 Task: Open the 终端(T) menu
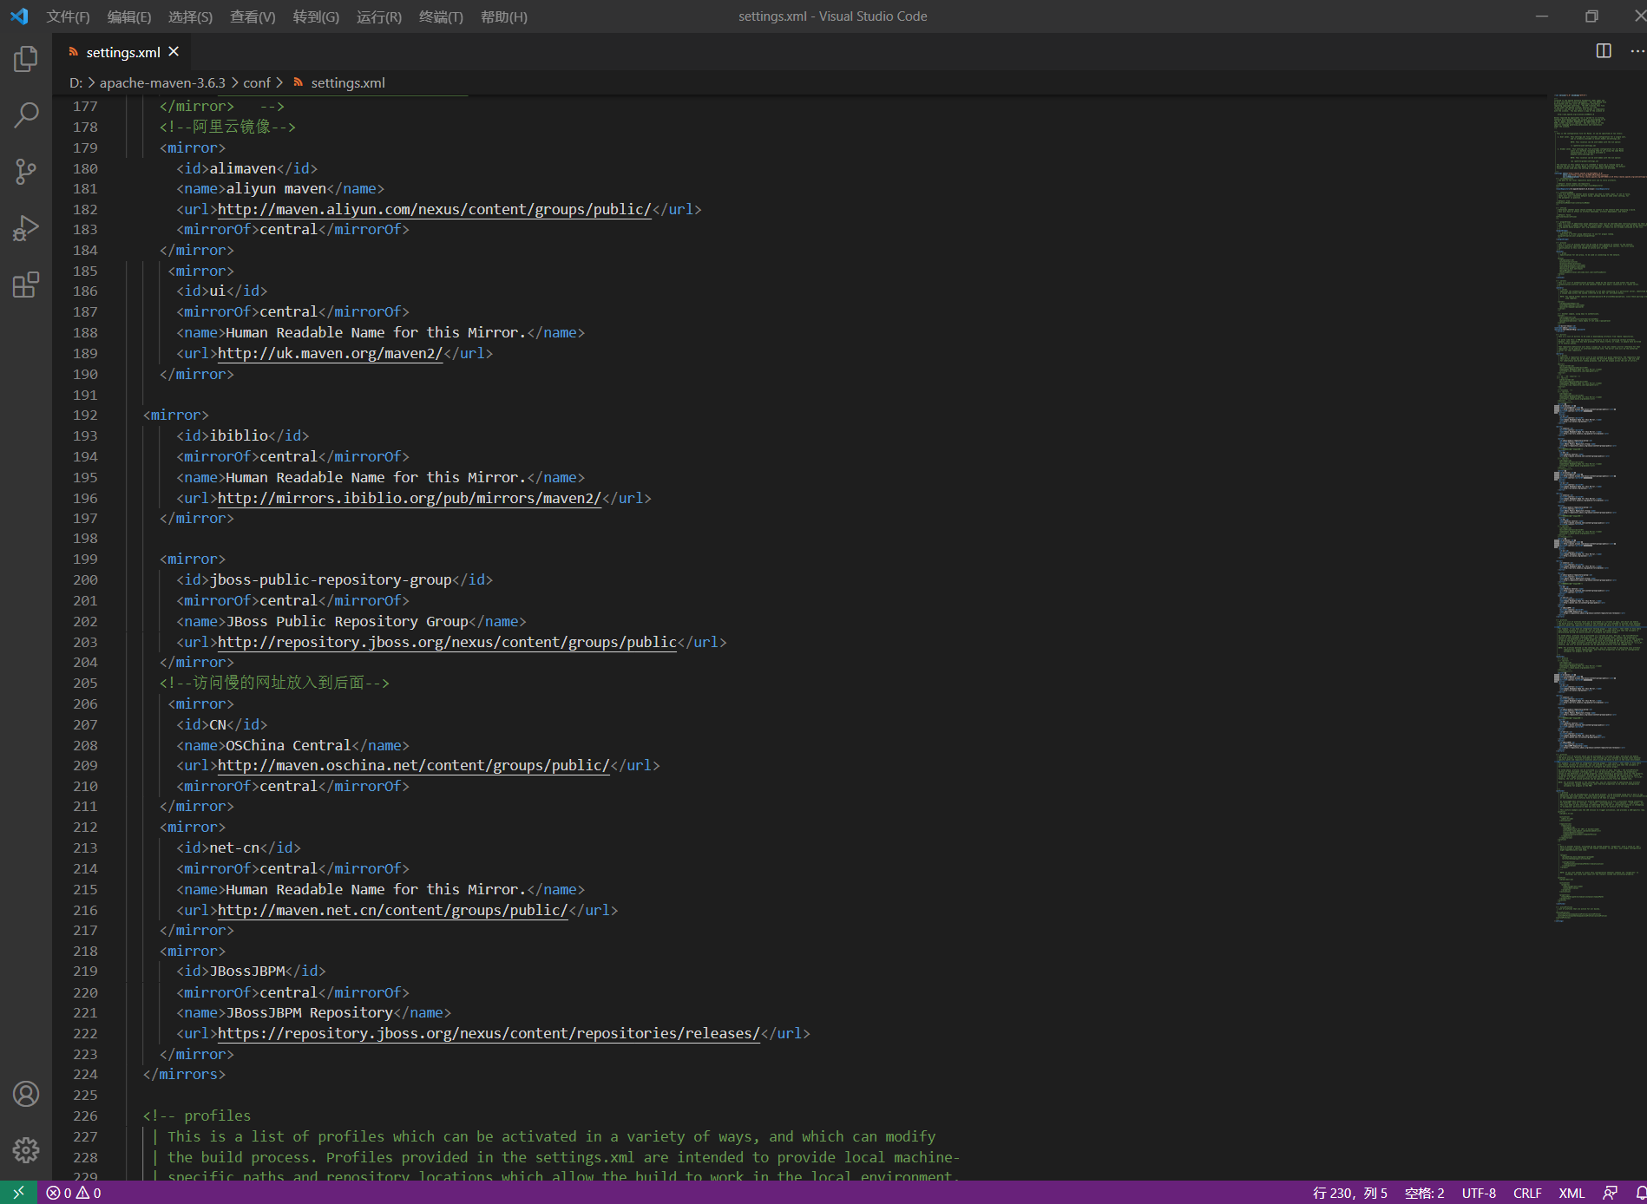(441, 16)
